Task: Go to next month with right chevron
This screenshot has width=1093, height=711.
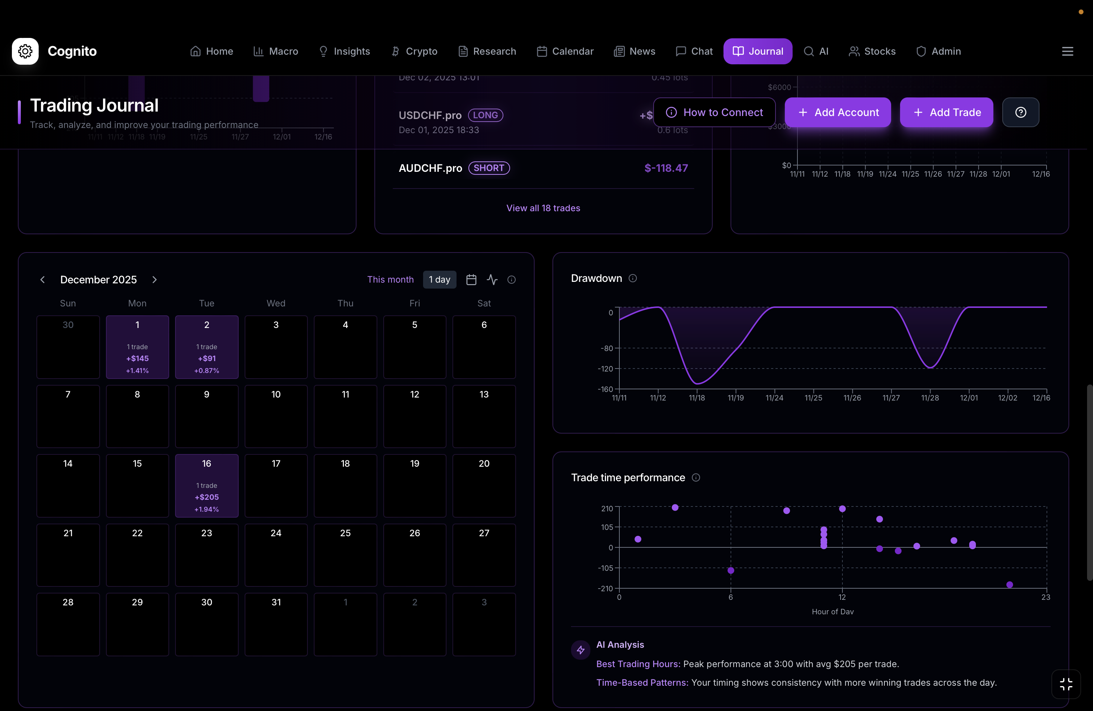Action: pyautogui.click(x=155, y=279)
